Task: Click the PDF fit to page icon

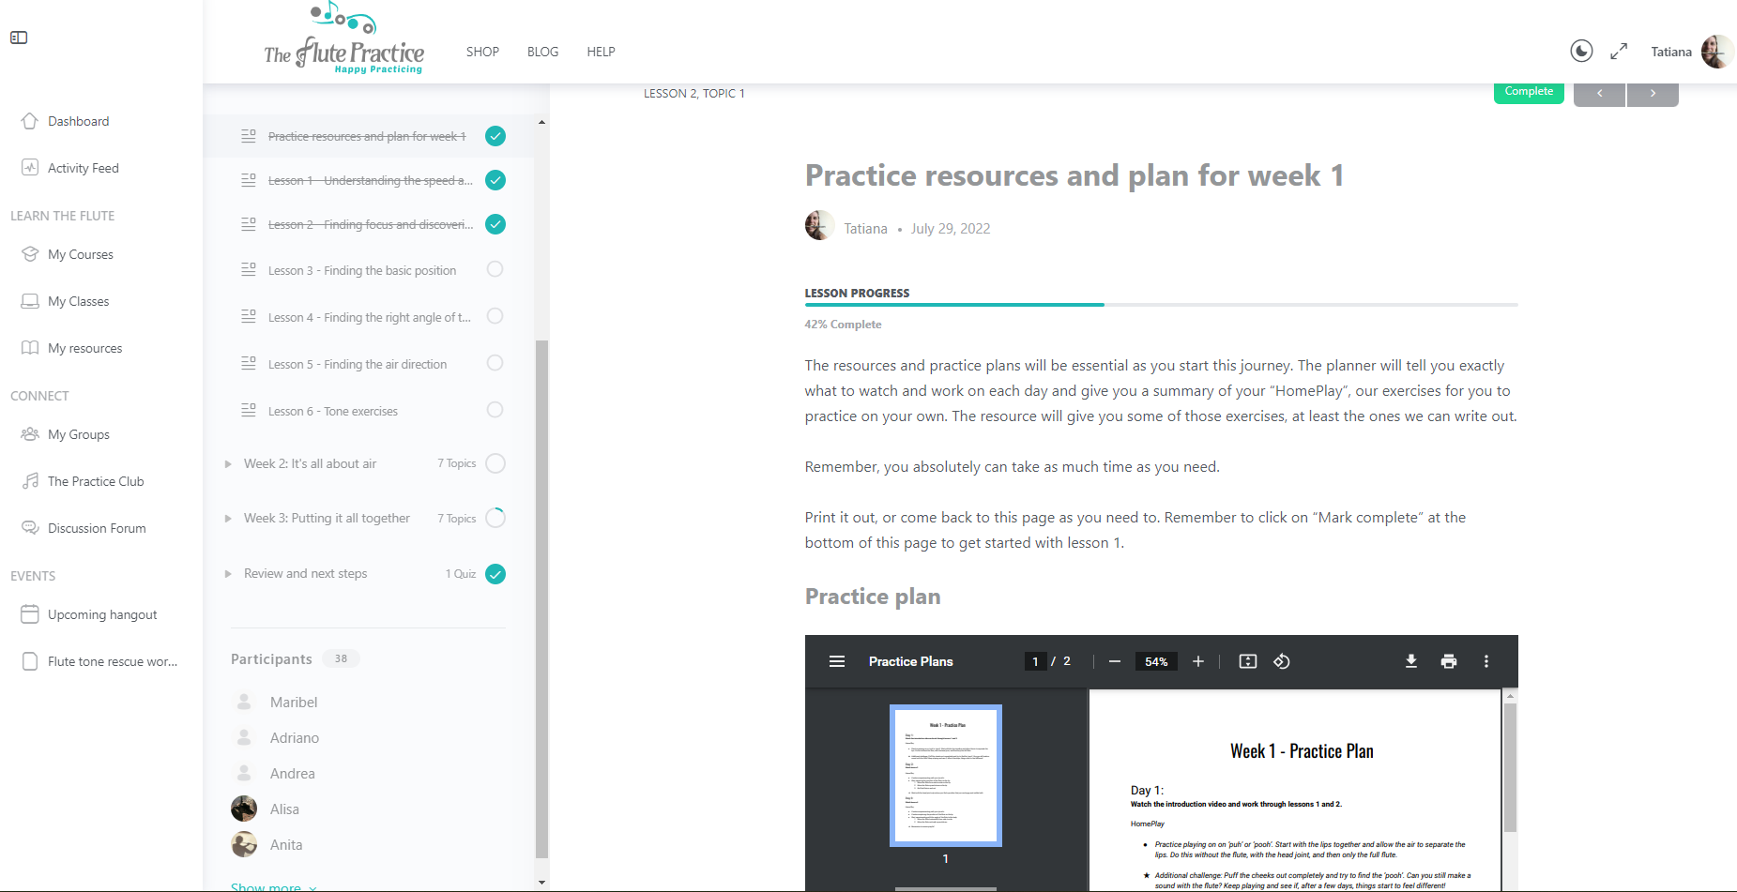Action: click(x=1247, y=661)
